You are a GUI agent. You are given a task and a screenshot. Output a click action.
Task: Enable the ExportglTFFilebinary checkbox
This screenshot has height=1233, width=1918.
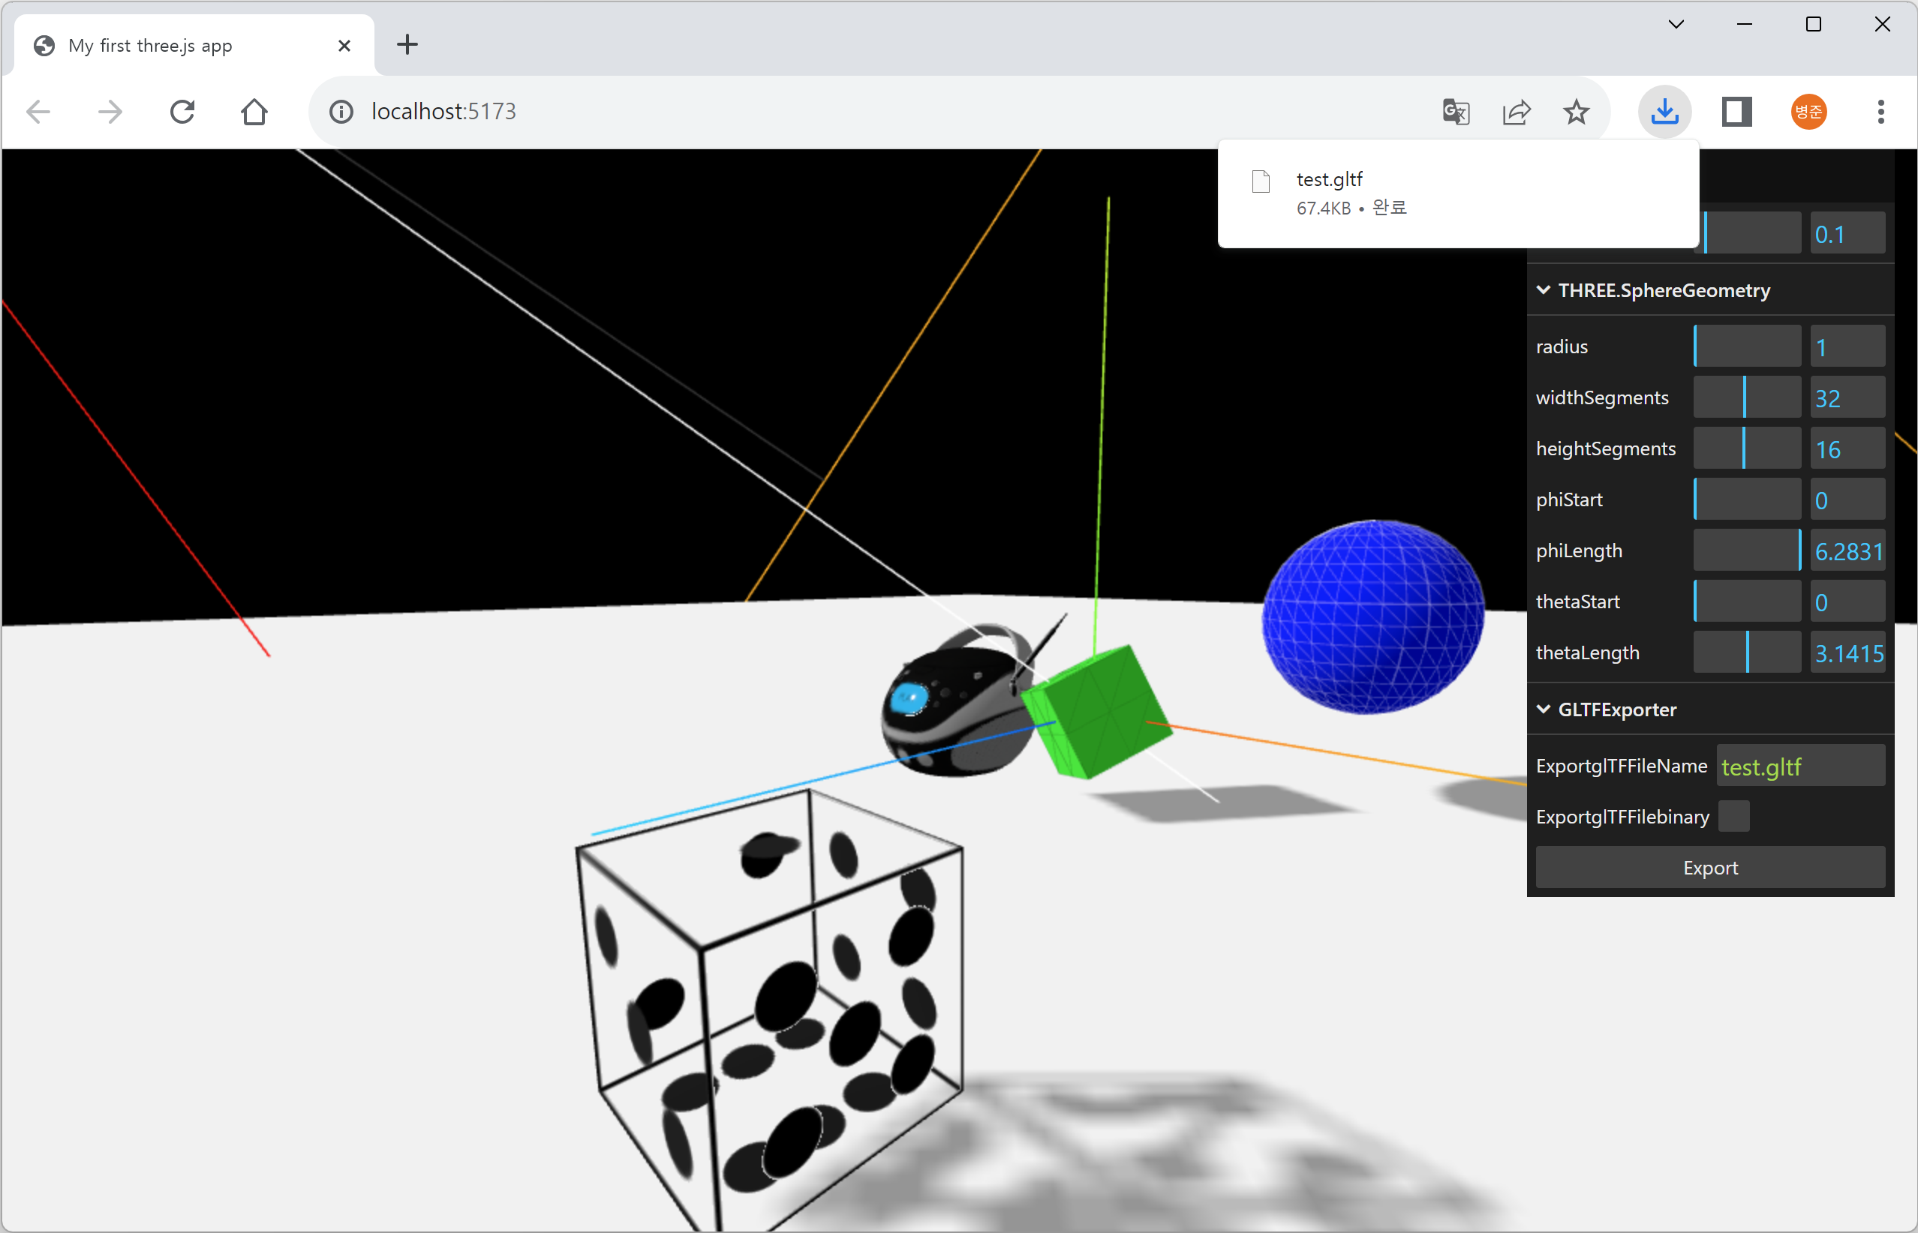1734,817
